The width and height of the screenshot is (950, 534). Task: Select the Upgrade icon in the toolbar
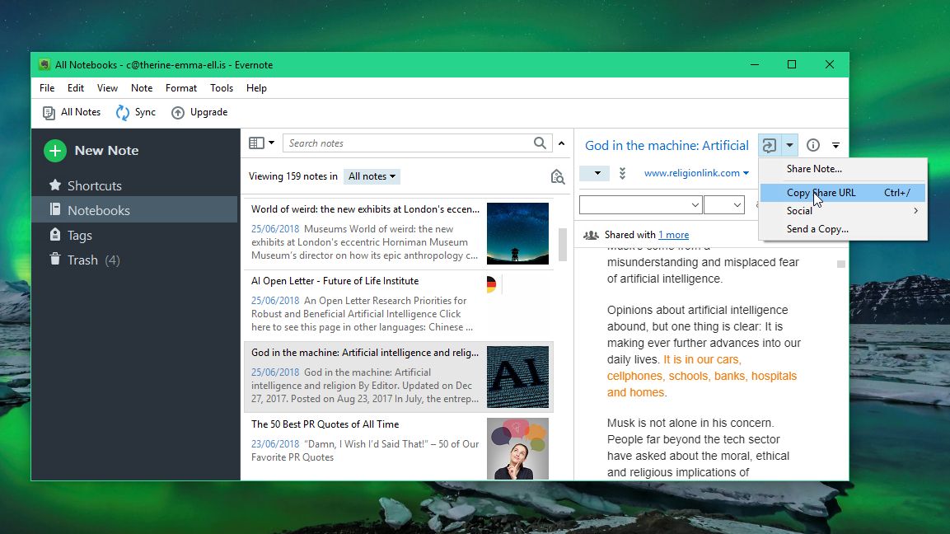[x=179, y=112]
